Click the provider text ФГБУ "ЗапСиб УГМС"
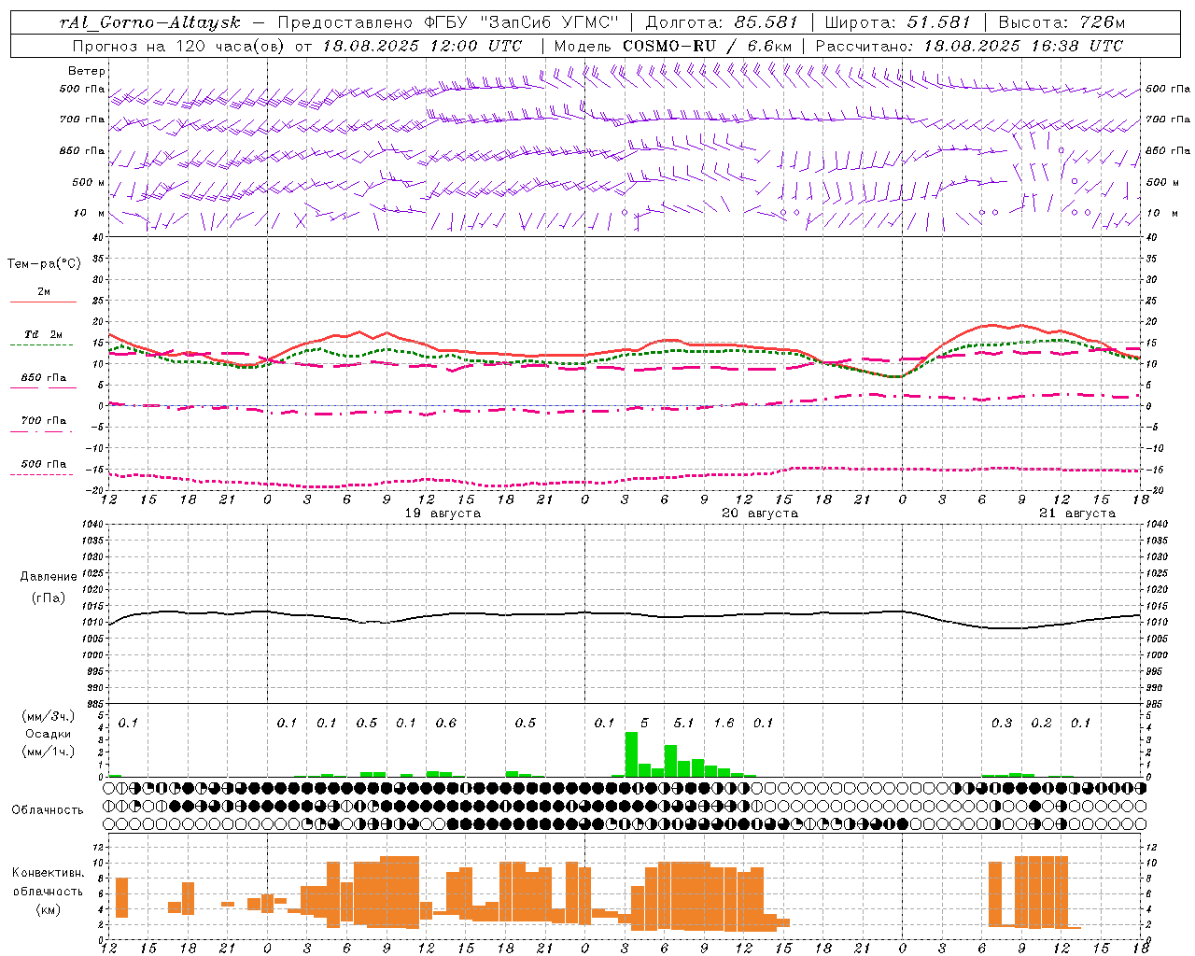 [x=520, y=22]
